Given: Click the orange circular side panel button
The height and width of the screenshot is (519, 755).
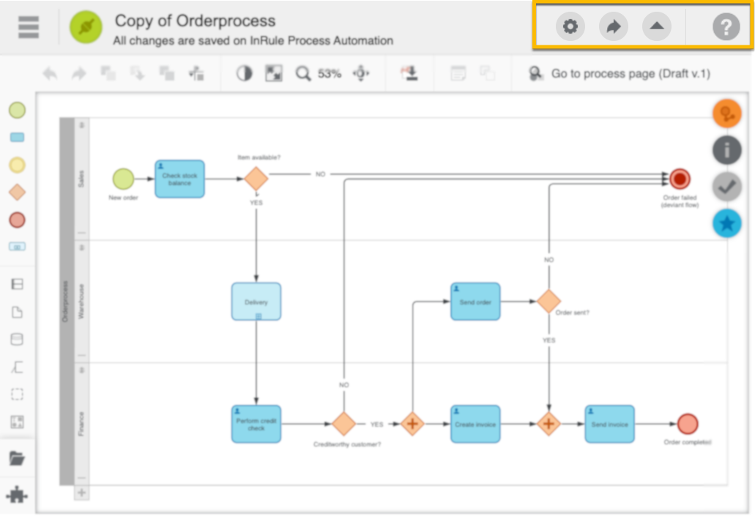Looking at the screenshot, I should [726, 113].
